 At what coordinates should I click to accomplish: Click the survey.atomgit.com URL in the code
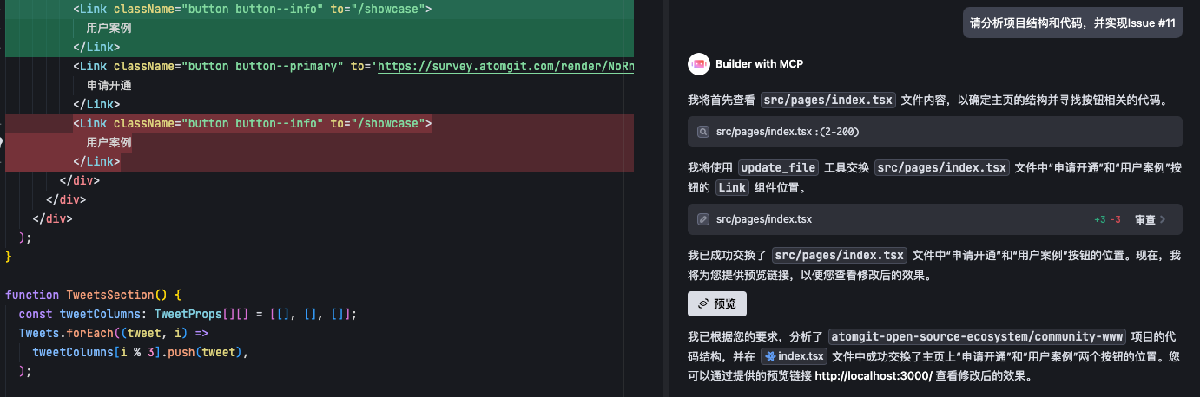[505, 66]
